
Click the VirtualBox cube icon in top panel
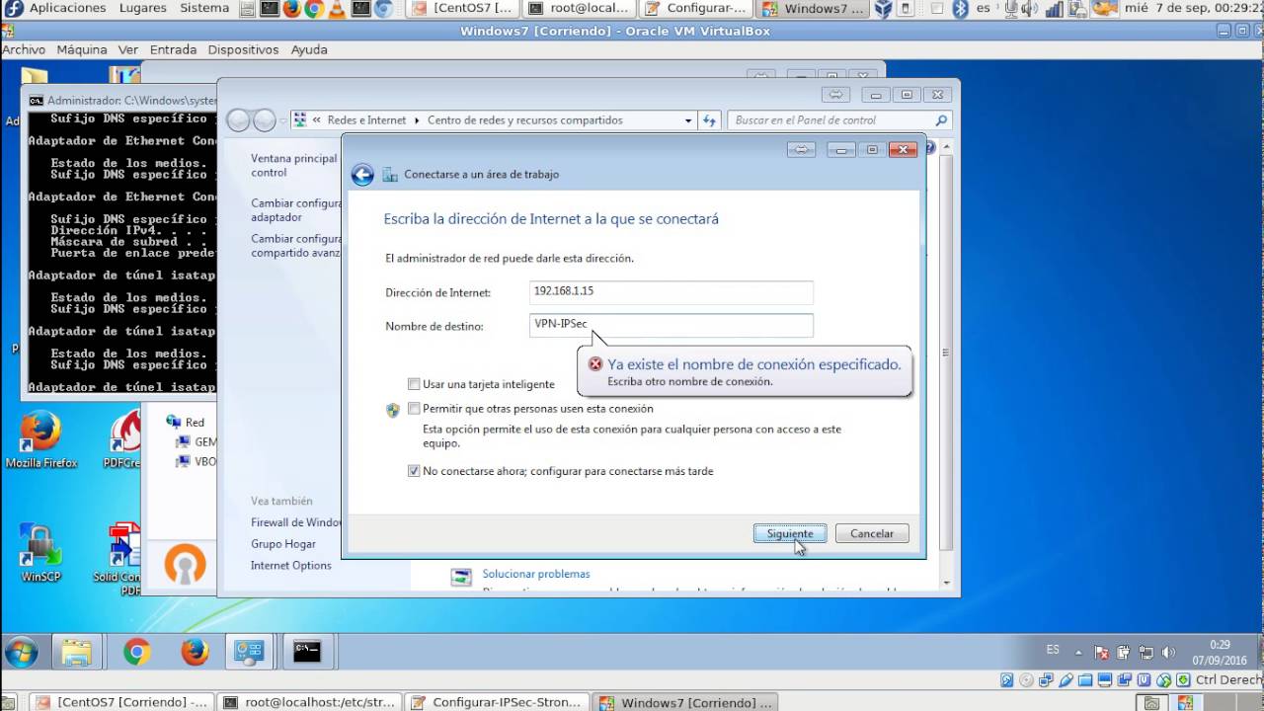[x=884, y=9]
